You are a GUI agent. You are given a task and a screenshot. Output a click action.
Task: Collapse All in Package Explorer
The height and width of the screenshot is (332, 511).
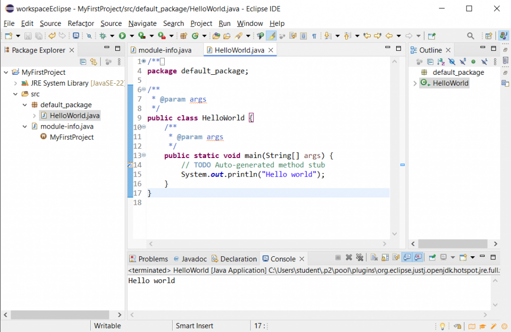pyautogui.click(x=83, y=62)
